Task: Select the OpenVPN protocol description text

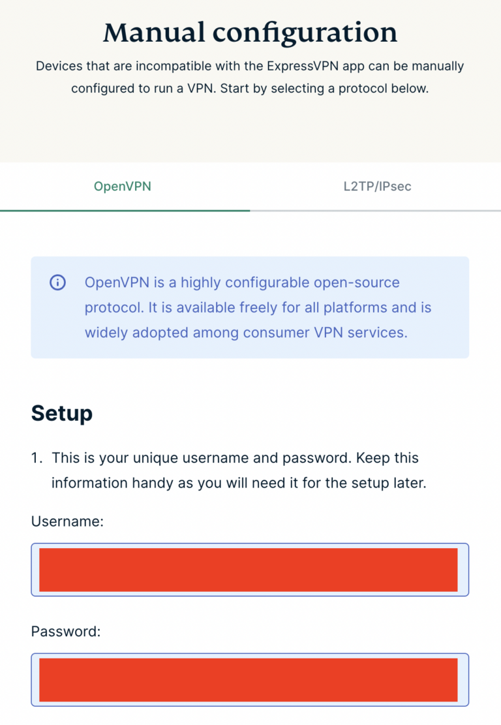Action: 258,307
